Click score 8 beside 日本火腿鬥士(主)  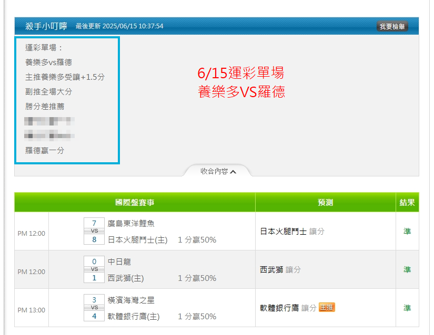94,239
